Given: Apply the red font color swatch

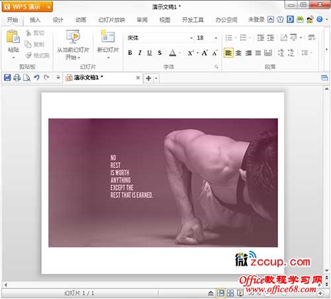Looking at the screenshot, I should (x=173, y=53).
